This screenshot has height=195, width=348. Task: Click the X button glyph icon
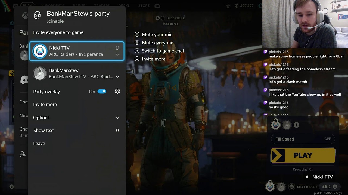[x=137, y=43]
